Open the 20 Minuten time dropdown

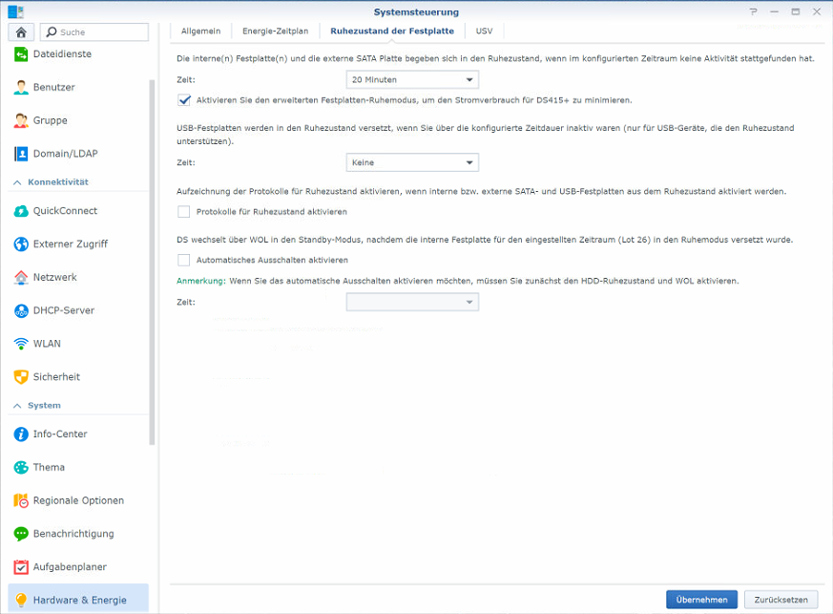tap(411, 80)
